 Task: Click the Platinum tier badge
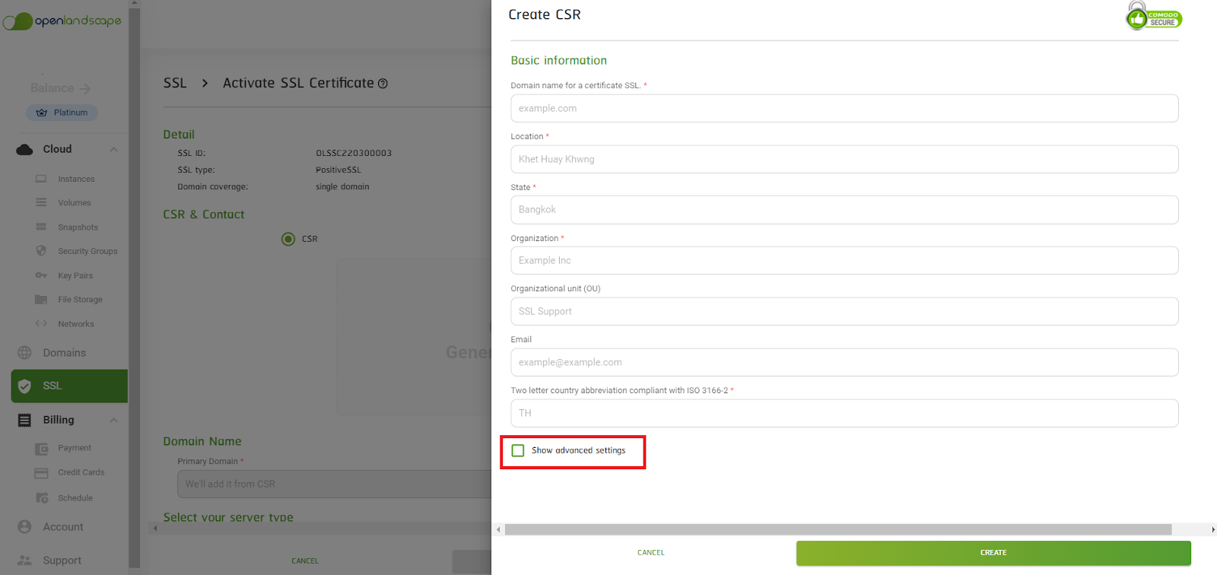click(x=62, y=113)
